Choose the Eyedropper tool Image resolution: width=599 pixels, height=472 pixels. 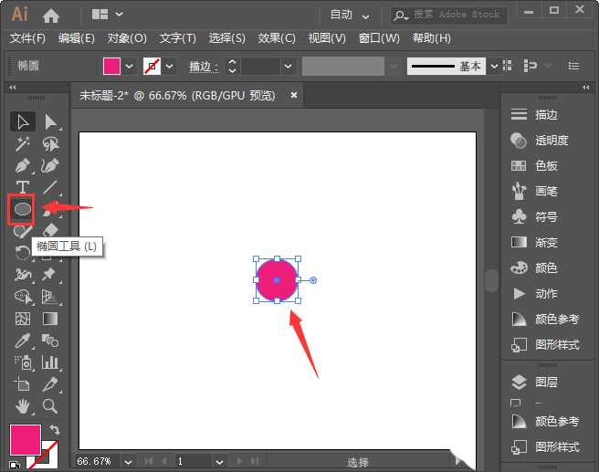click(x=23, y=341)
